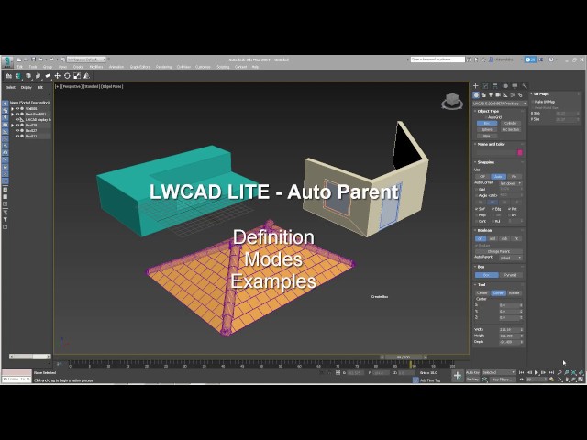
Task: Toggle the Make UV Map checkbox
Action: tap(532, 102)
